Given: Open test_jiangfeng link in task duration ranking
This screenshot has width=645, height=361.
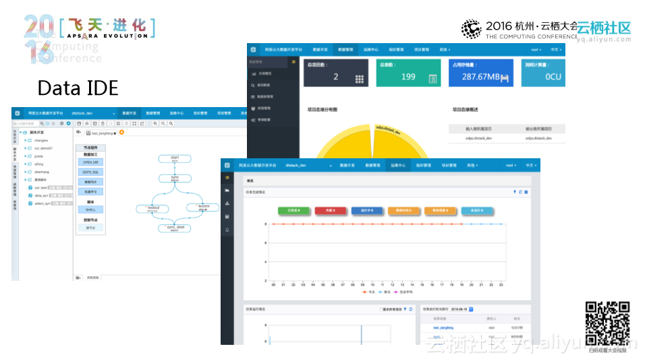Looking at the screenshot, I should (443, 328).
